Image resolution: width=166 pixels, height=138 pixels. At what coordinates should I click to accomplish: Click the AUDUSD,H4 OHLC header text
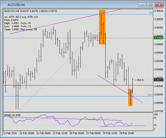[31, 11]
